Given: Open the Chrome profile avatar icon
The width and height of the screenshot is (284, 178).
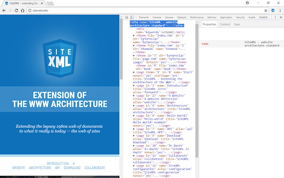Looking at the screenshot, I should 247,3.
